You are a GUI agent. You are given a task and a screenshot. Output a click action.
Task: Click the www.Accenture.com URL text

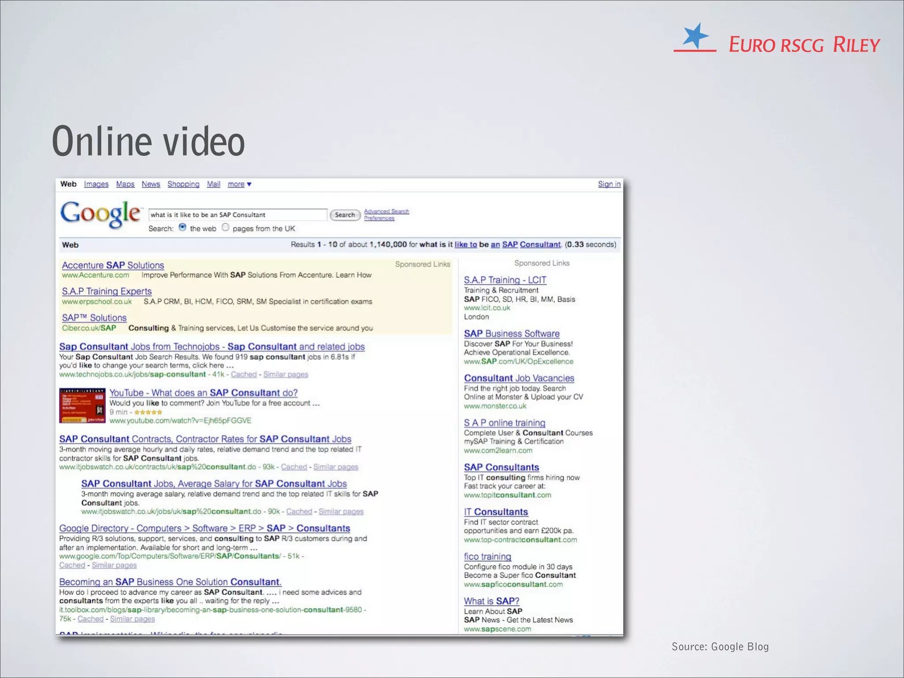click(95, 275)
